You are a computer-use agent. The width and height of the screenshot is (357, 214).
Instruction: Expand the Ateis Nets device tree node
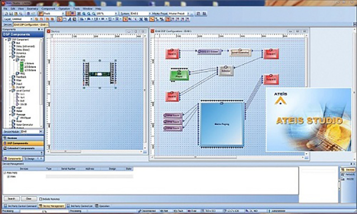[x=4, y=173]
